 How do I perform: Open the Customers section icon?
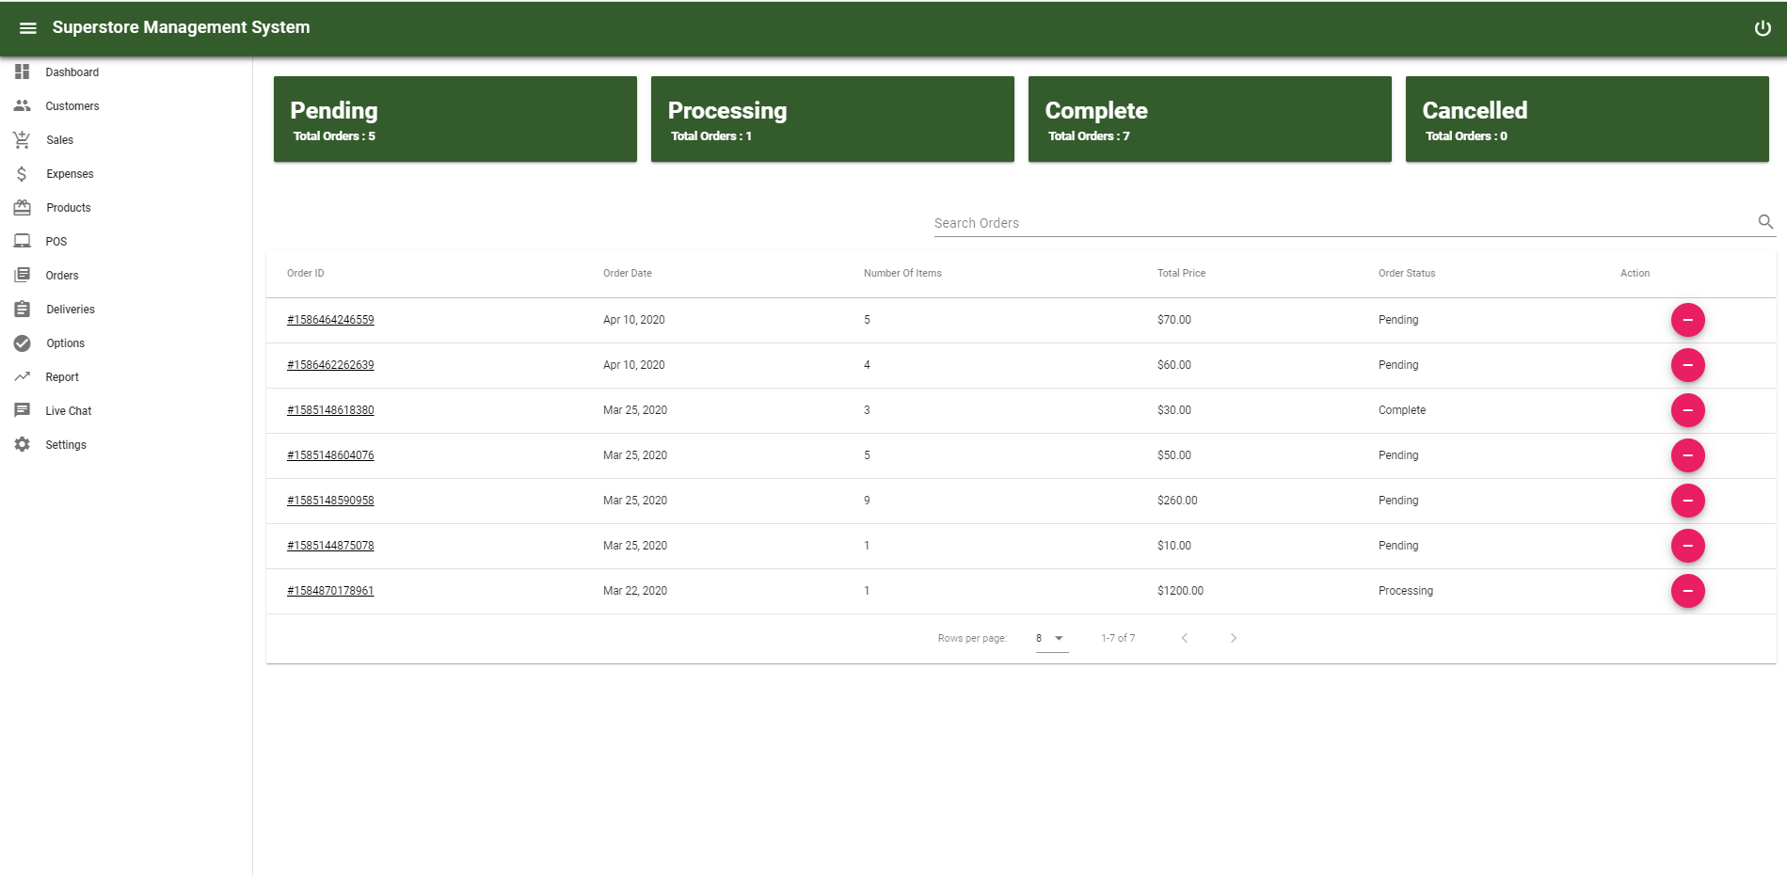[22, 105]
